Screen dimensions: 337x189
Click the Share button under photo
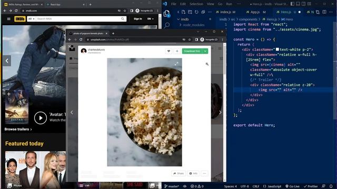[179, 173]
